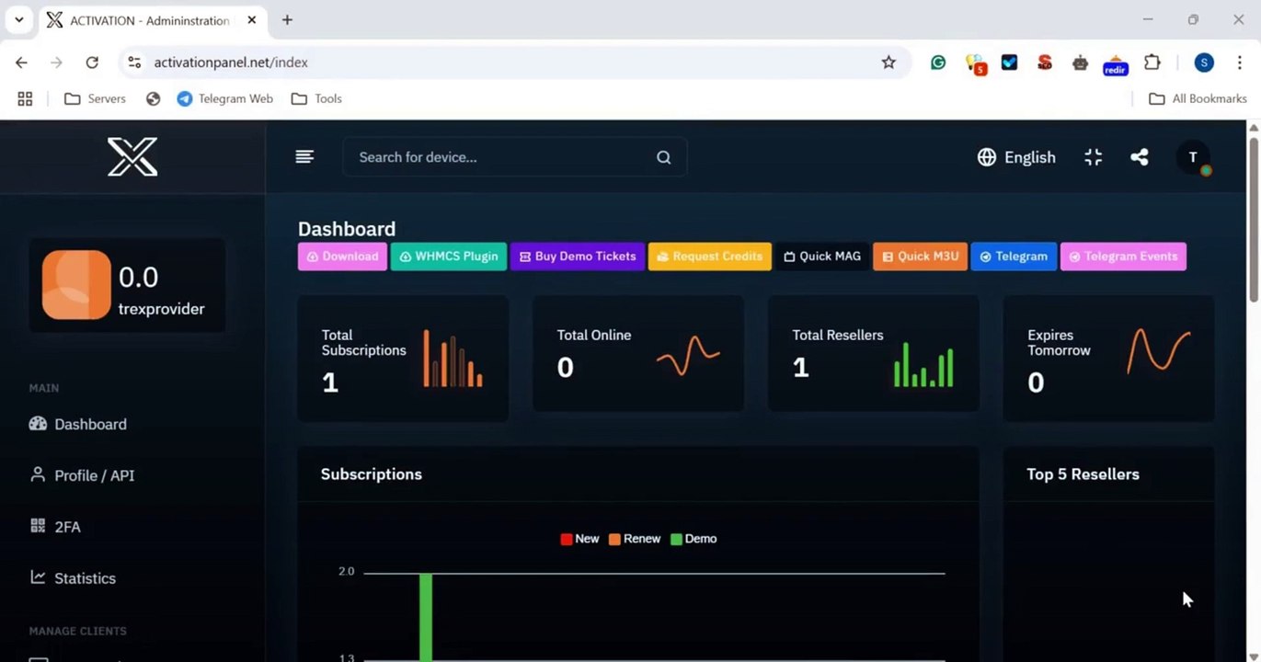Click the search magnifier icon
The height and width of the screenshot is (662, 1261).
pos(663,157)
